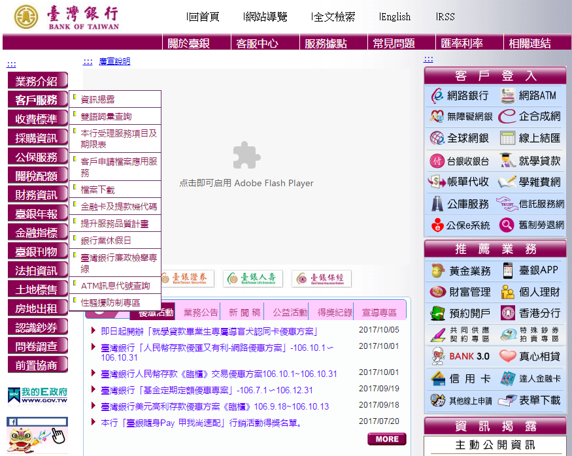Open 表單下載 form download icon
This screenshot has width=572, height=456.
[507, 400]
